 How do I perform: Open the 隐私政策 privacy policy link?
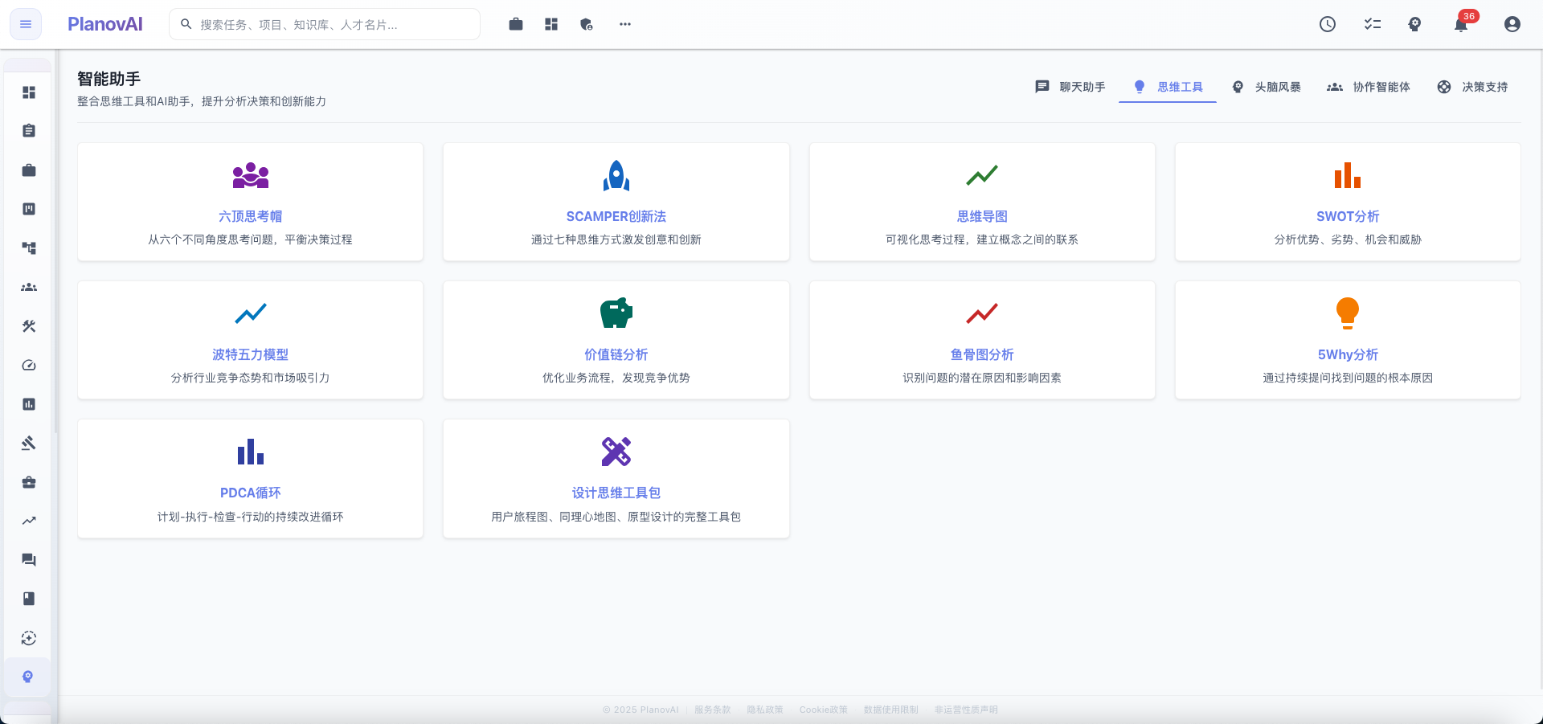click(764, 710)
